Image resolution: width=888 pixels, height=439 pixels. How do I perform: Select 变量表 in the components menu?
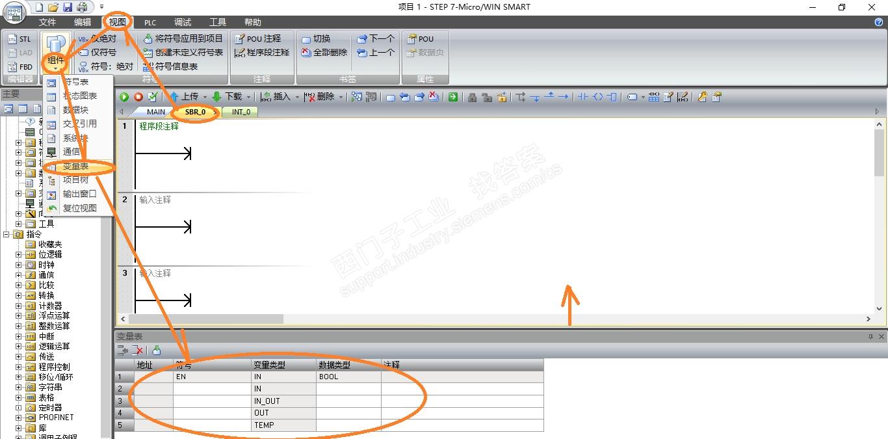(78, 166)
